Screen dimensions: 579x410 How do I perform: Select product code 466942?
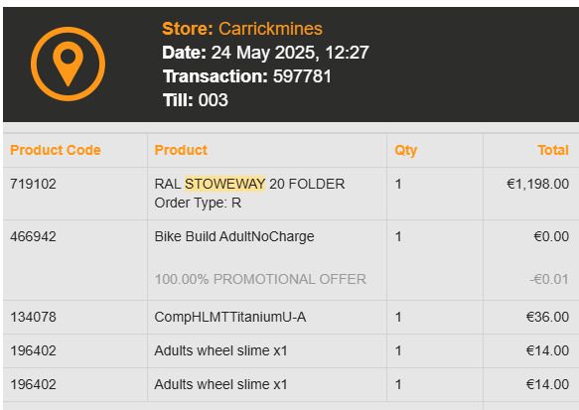(x=33, y=236)
